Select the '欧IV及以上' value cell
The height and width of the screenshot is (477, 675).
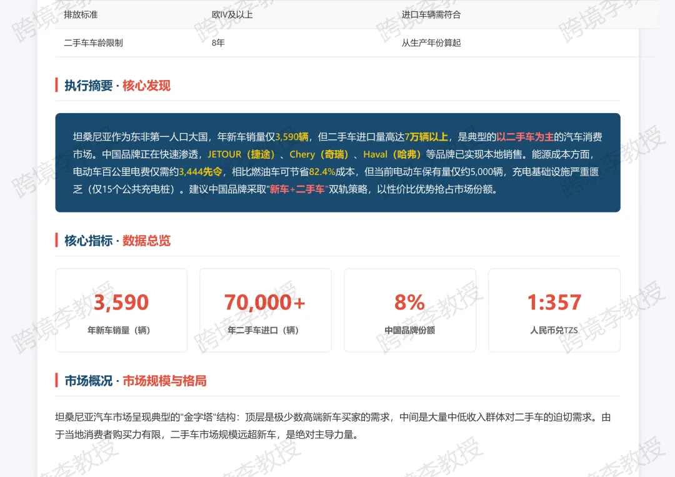(232, 14)
